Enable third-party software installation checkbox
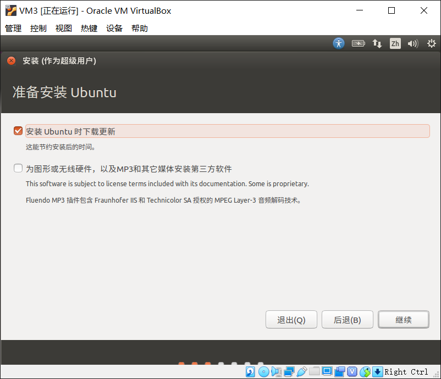The height and width of the screenshot is (379, 441). click(x=18, y=168)
